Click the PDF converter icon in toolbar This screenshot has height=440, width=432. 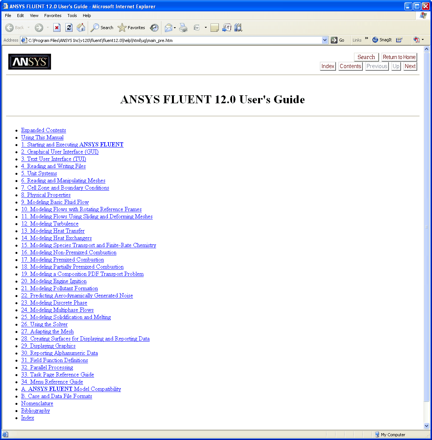pos(417,40)
